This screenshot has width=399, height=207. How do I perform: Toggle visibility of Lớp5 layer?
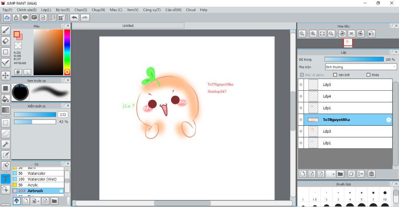301,84
